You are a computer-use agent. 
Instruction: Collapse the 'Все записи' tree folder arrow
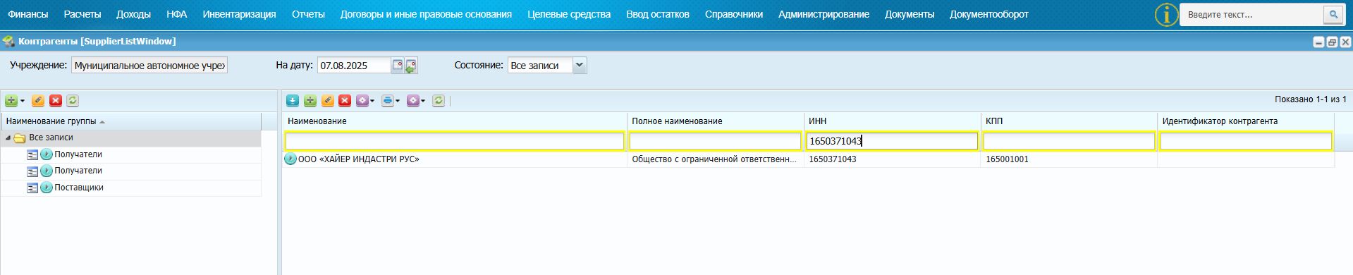[x=8, y=138]
